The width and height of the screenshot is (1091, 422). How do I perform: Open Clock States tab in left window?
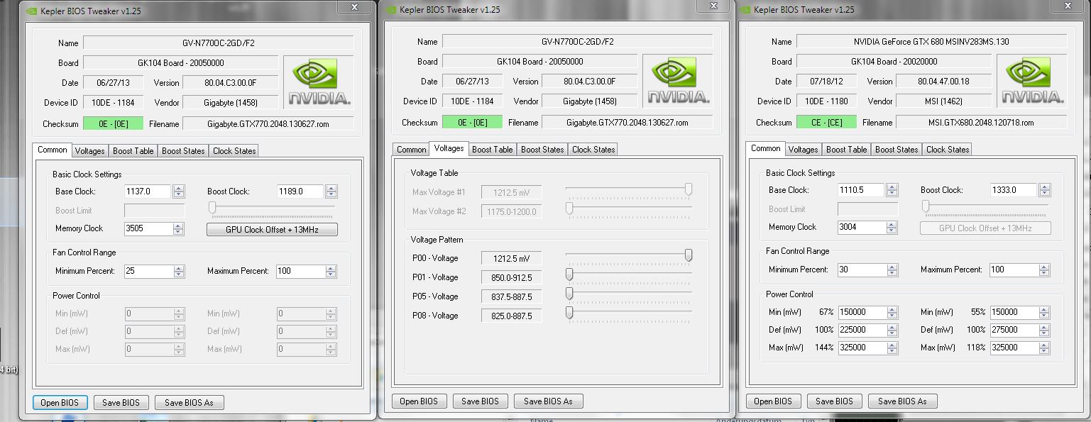[234, 151]
